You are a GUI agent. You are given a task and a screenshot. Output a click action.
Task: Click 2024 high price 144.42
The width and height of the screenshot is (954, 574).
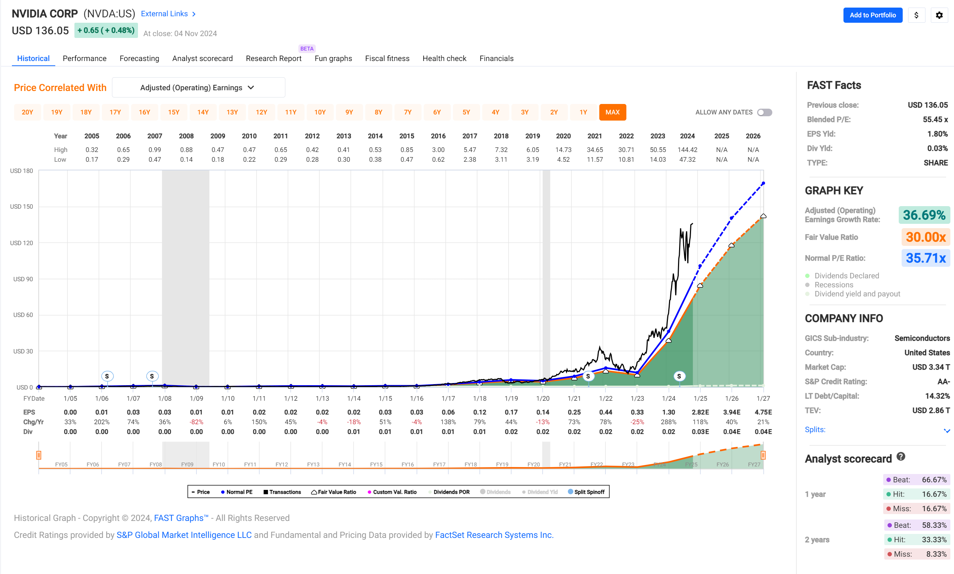pos(687,150)
